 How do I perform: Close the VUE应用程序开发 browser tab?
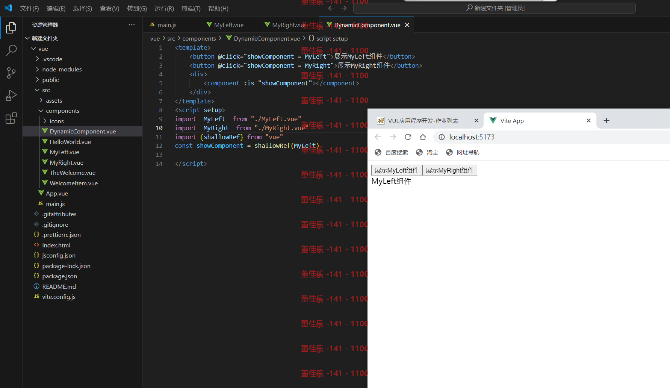[476, 121]
